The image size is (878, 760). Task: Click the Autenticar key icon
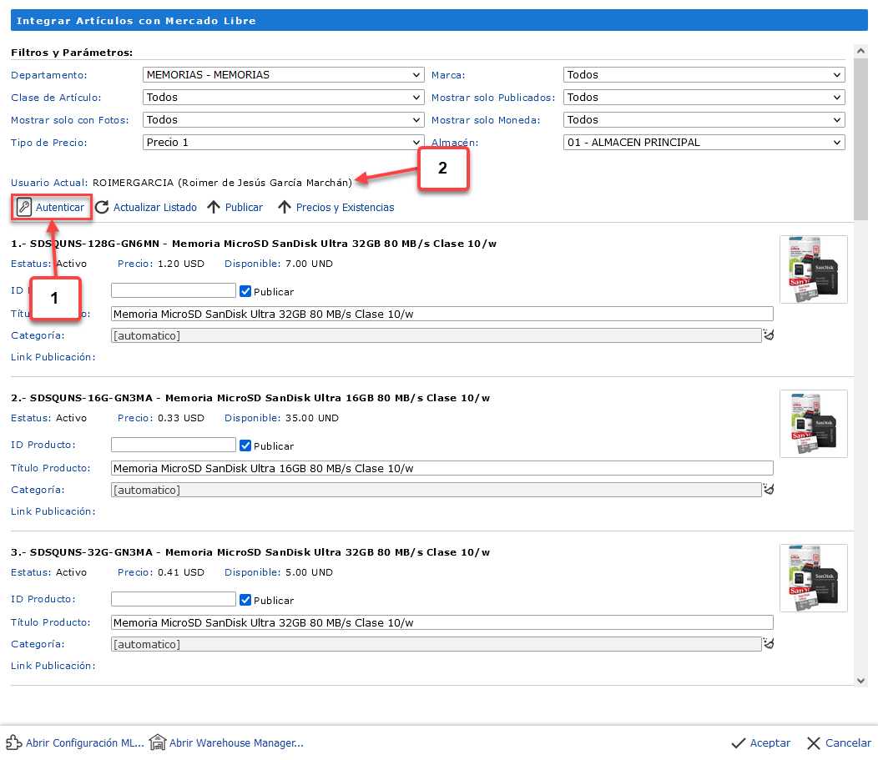tap(24, 208)
